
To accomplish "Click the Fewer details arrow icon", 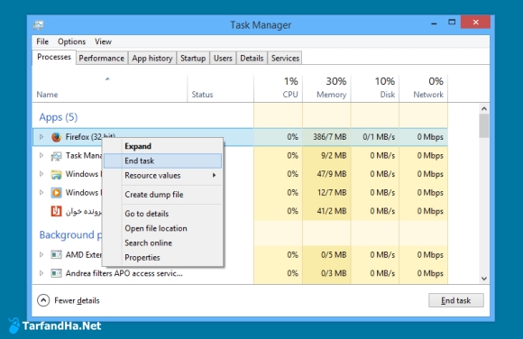I will [43, 300].
